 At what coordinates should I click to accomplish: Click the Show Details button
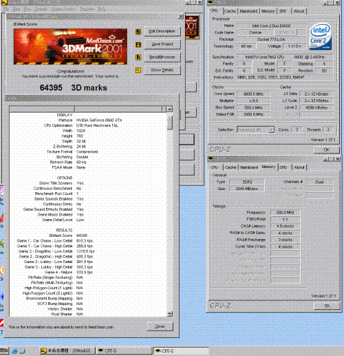162,70
